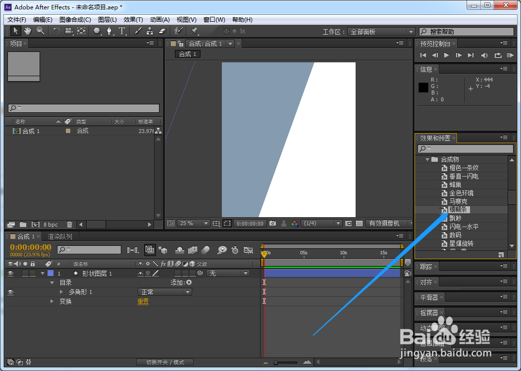Open the 25 % magnification dropdown

click(193, 223)
